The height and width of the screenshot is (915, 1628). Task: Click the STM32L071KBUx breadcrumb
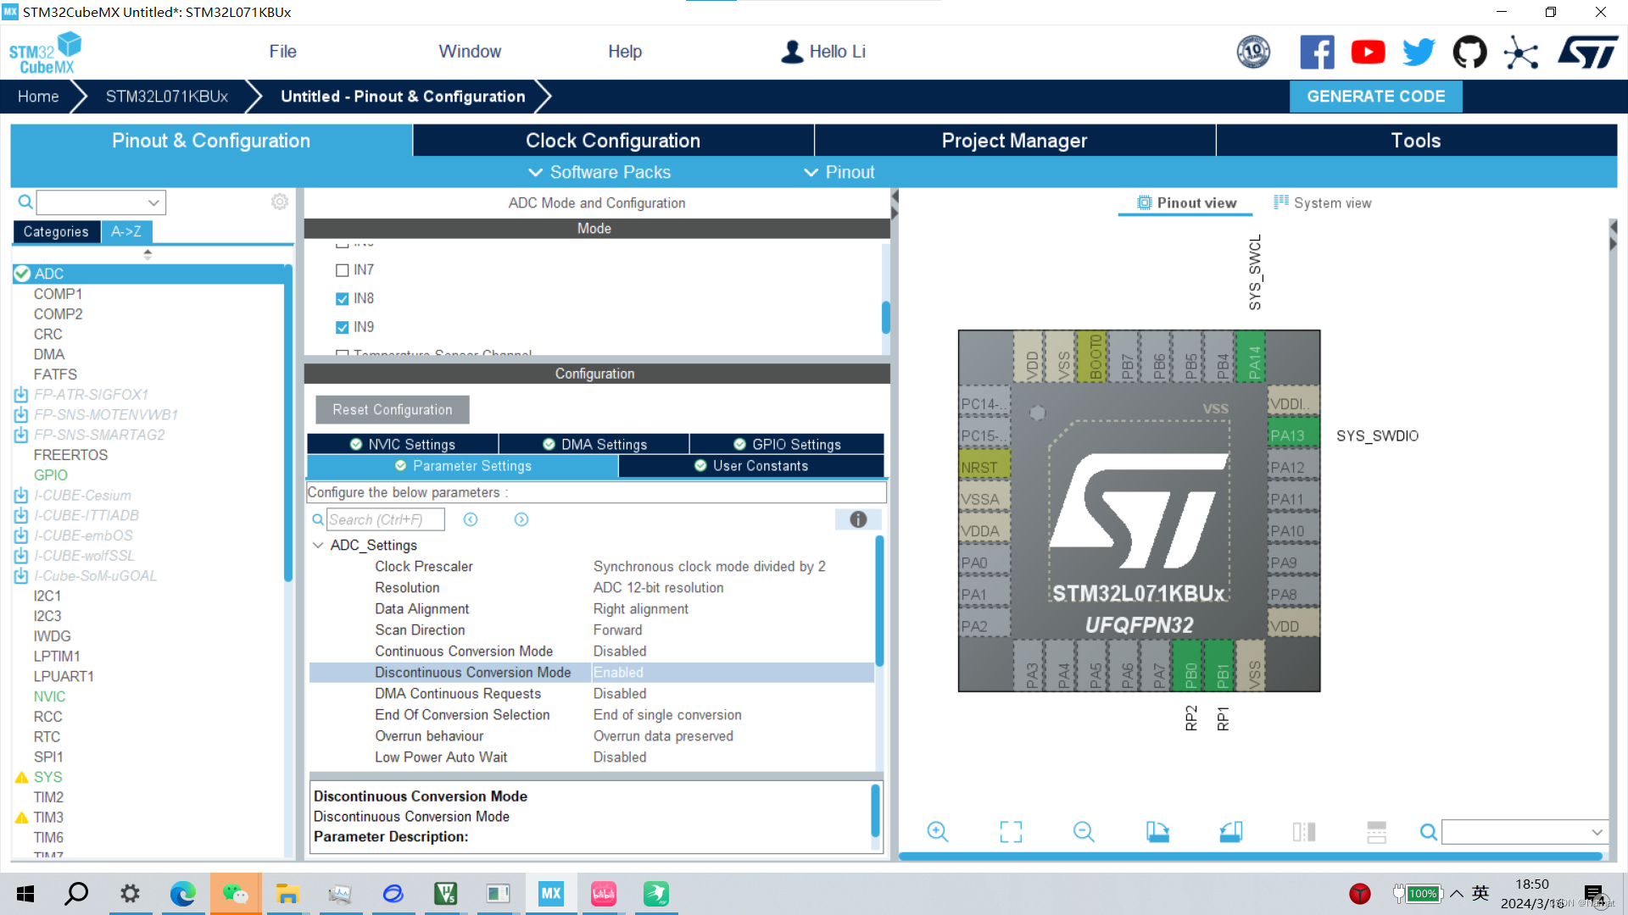(x=167, y=97)
